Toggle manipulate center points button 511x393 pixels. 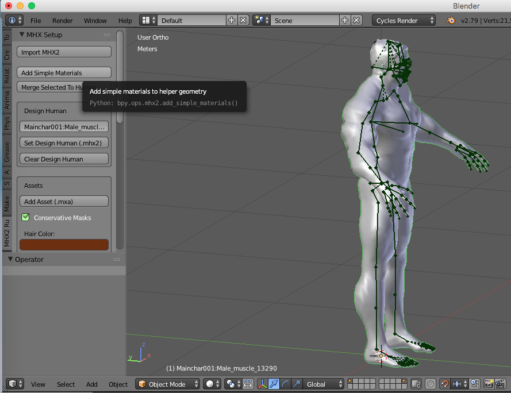pos(248,384)
